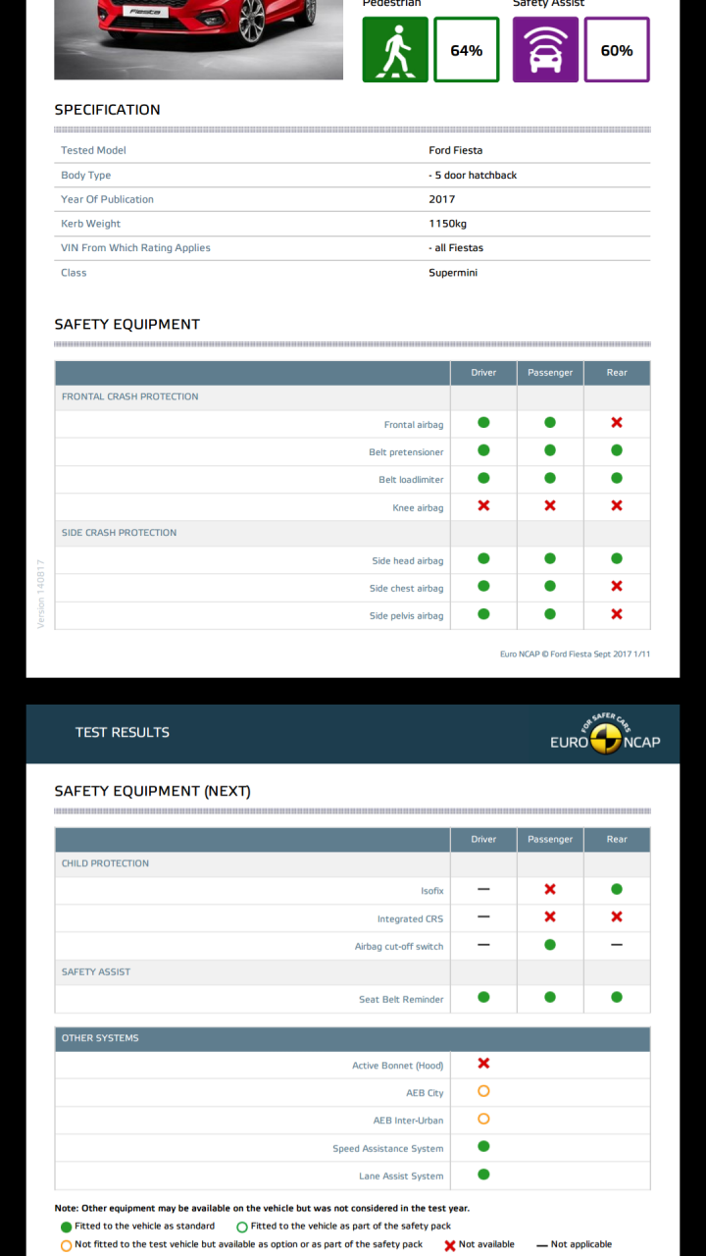Click the 'Active Bonnet (Hood)' label
This screenshot has width=706, height=1256.
[397, 1066]
